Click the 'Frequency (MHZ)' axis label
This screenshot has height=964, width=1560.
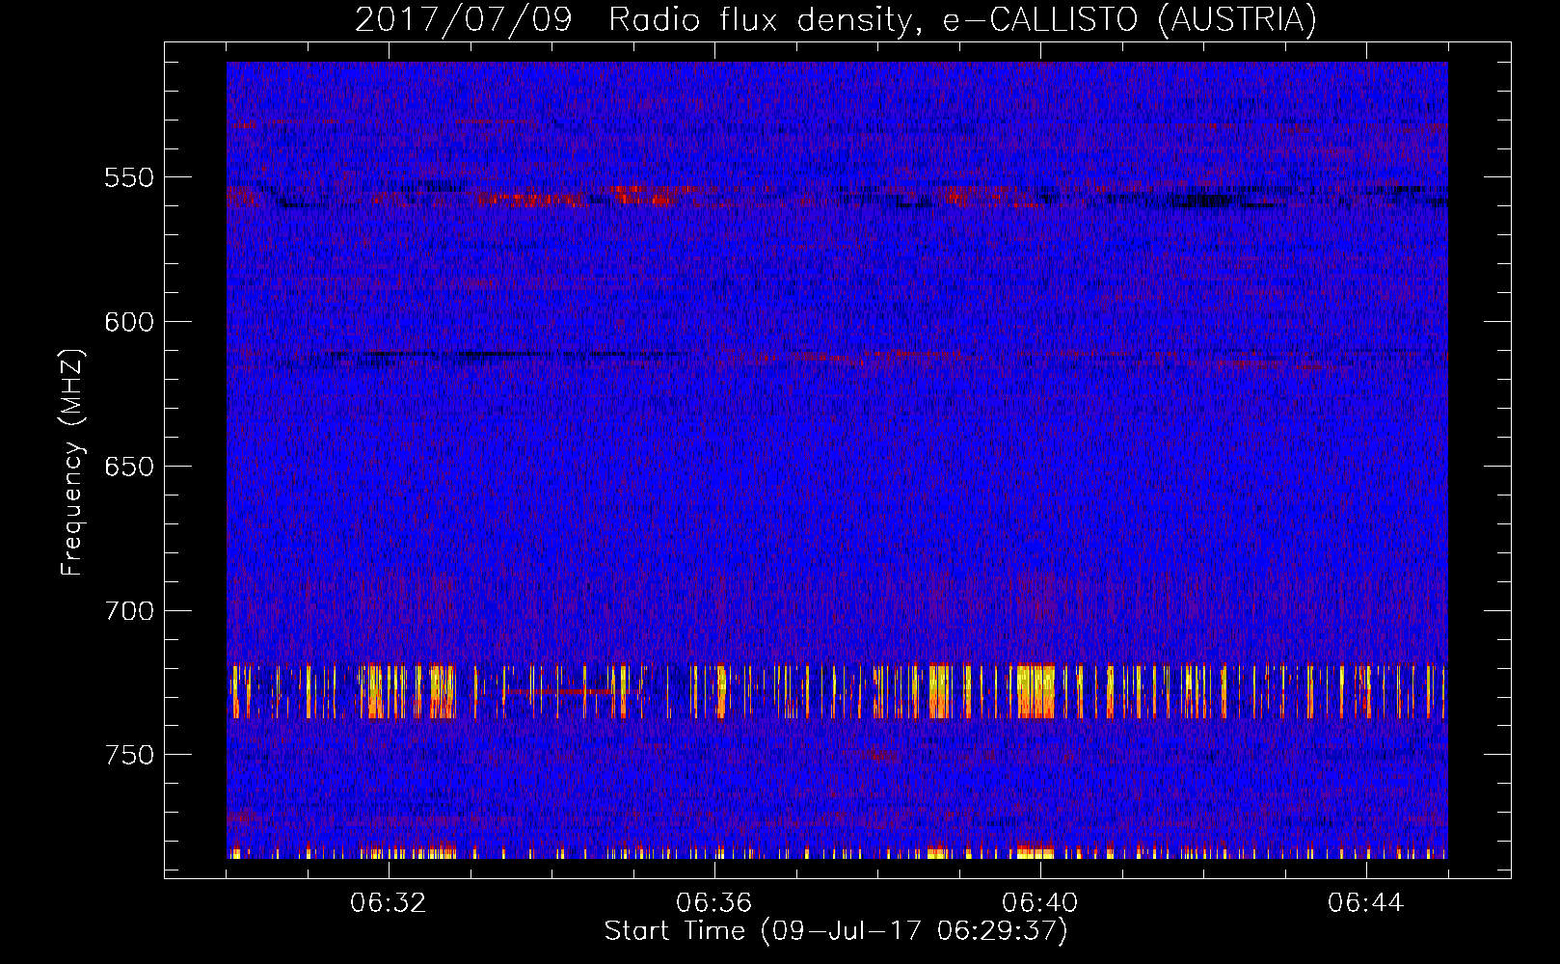point(72,462)
